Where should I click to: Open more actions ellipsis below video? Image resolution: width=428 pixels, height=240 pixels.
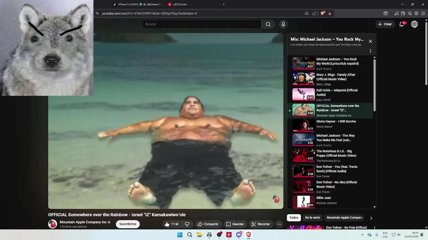[279, 224]
